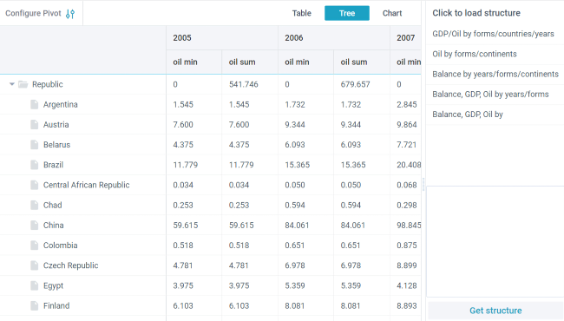564x321 pixels.
Task: Click the file icon beside Czech Republic
Action: click(34, 265)
